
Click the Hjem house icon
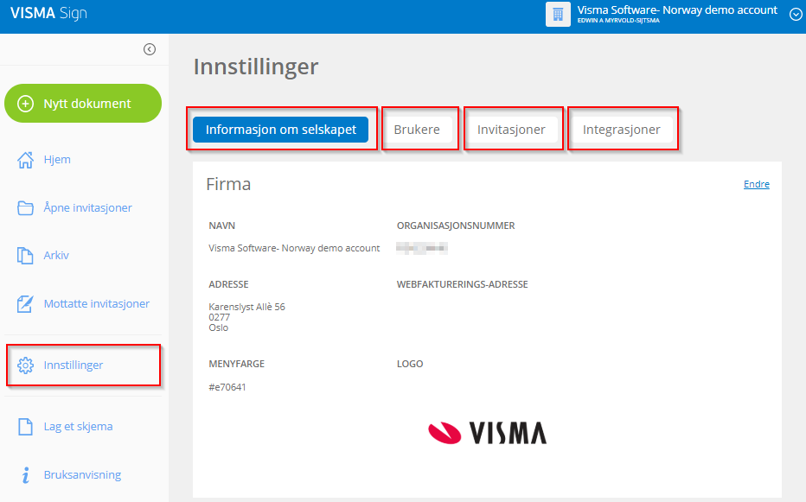point(25,160)
